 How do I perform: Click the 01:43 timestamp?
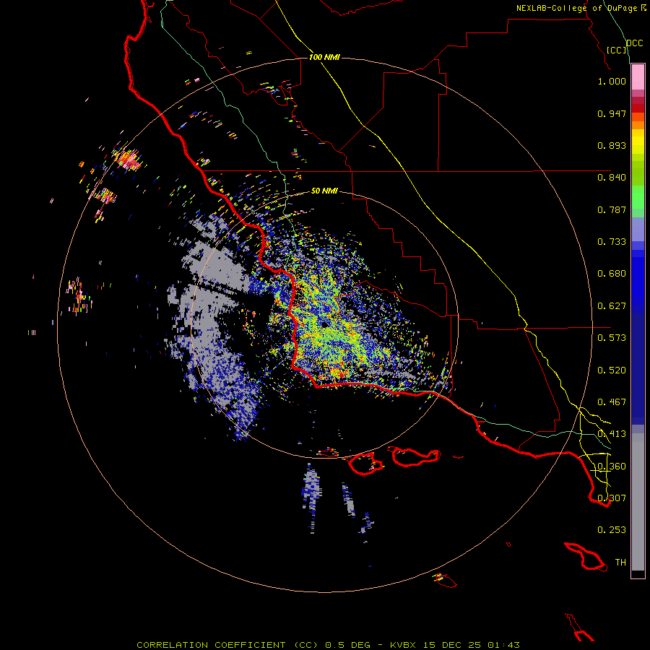(x=503, y=645)
